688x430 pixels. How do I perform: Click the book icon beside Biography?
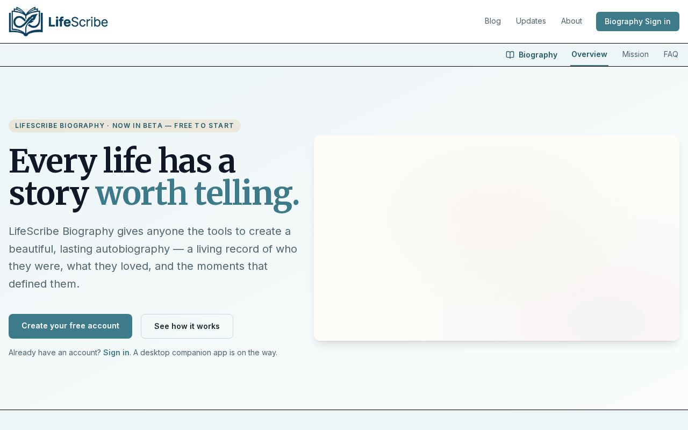pyautogui.click(x=510, y=55)
